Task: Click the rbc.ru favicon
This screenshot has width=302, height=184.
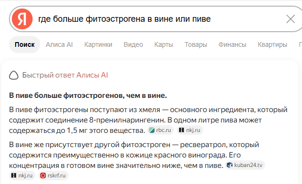Action: pyautogui.click(x=152, y=130)
